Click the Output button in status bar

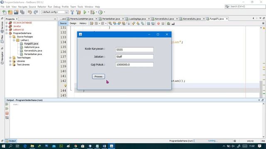[10, 141]
